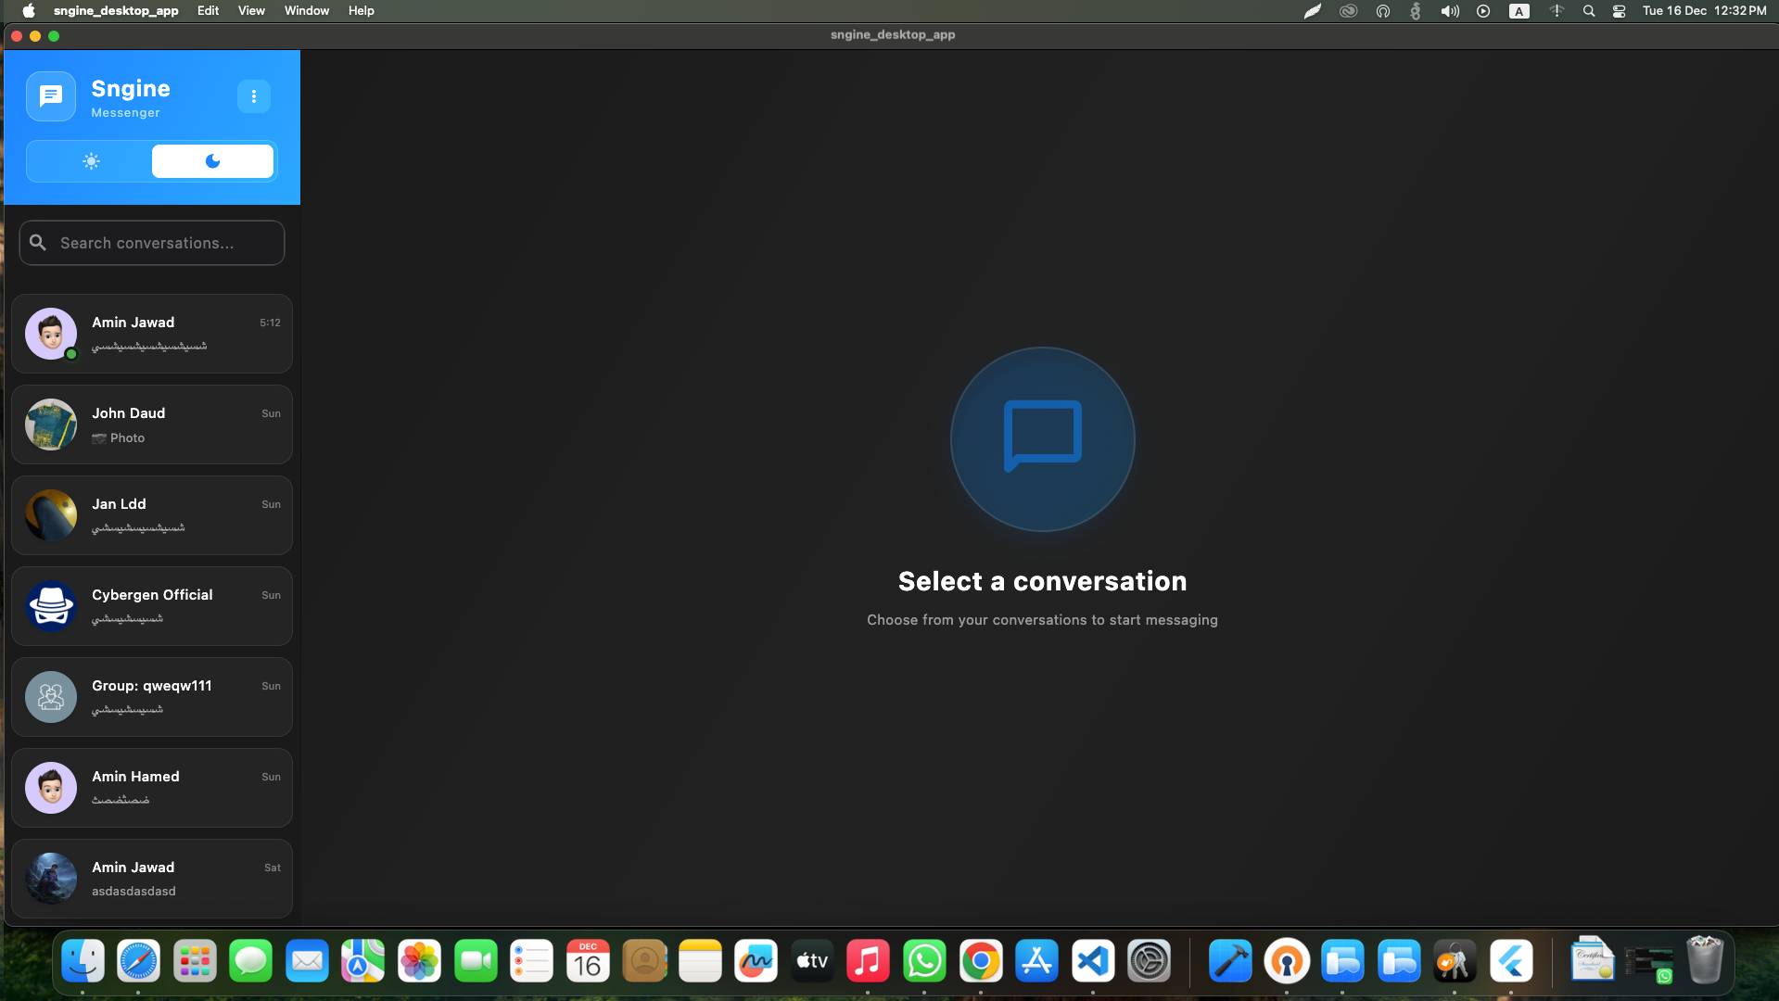The width and height of the screenshot is (1779, 1001).
Task: Click Amin Jawad's profile avatar
Action: (x=50, y=334)
